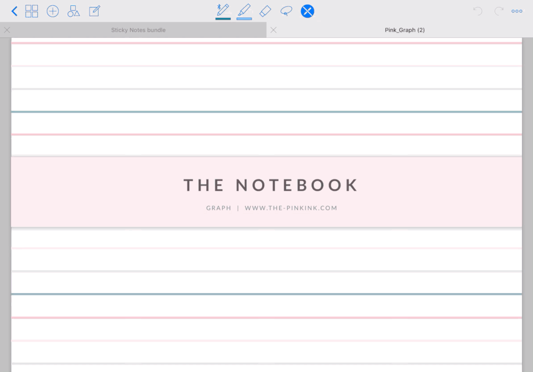Select the lasso selection tool
This screenshot has height=372, width=533.
pyautogui.click(x=286, y=11)
